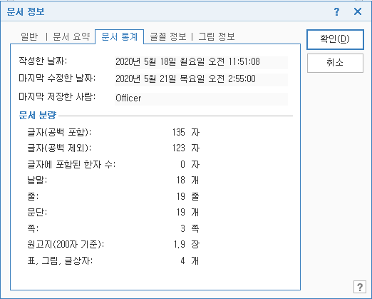The width and height of the screenshot is (372, 299).
Task: Click the title bar help question mark
Action: pos(336,11)
